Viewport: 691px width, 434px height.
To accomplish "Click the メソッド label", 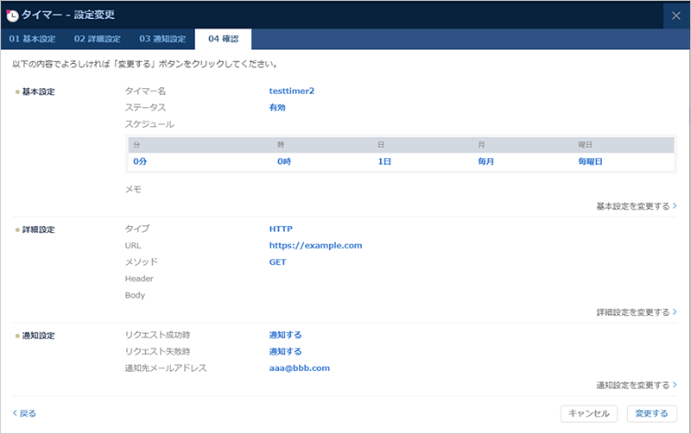I will point(141,262).
